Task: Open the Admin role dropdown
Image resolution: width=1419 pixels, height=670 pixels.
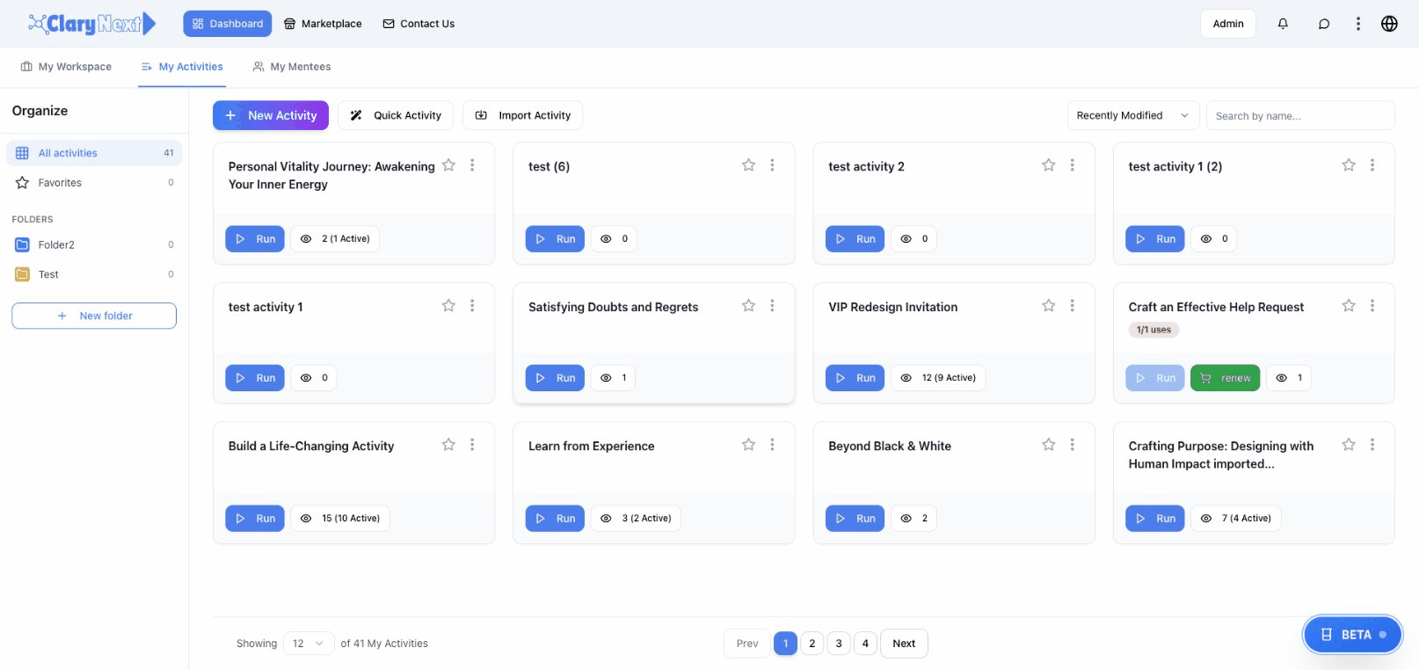Action: 1227,24
